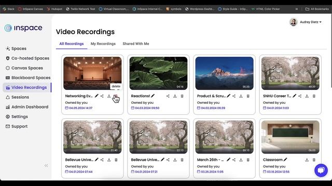Screen dimensions: 332x186
Task: Share the Reactions! recording
Action: coord(168,96)
